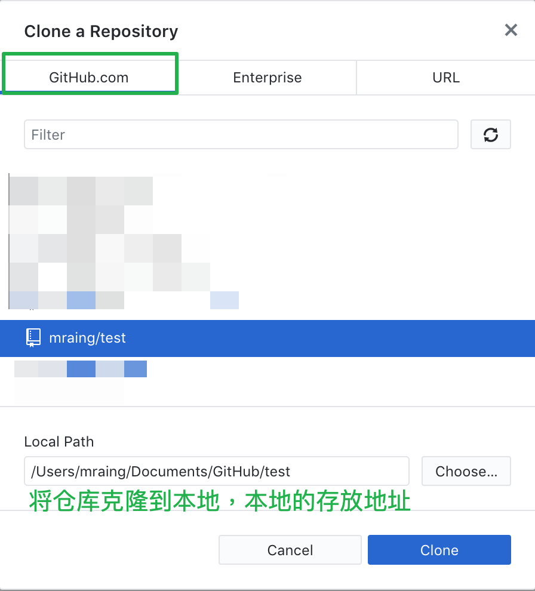Switch to the GitHub.com tab
This screenshot has height=591, width=535.
pos(89,78)
